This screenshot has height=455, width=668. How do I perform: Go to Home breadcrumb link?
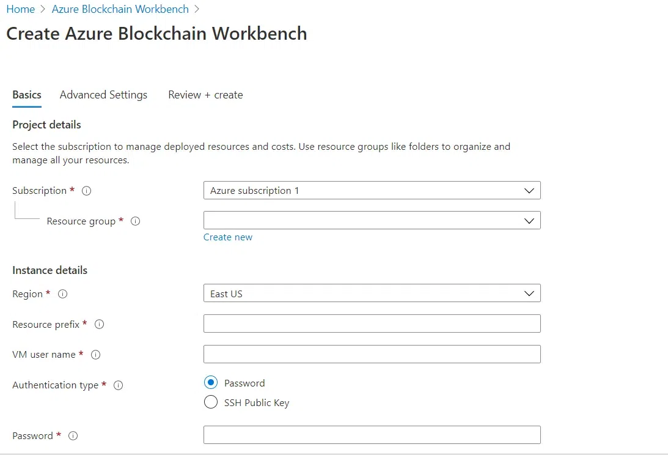click(x=20, y=9)
